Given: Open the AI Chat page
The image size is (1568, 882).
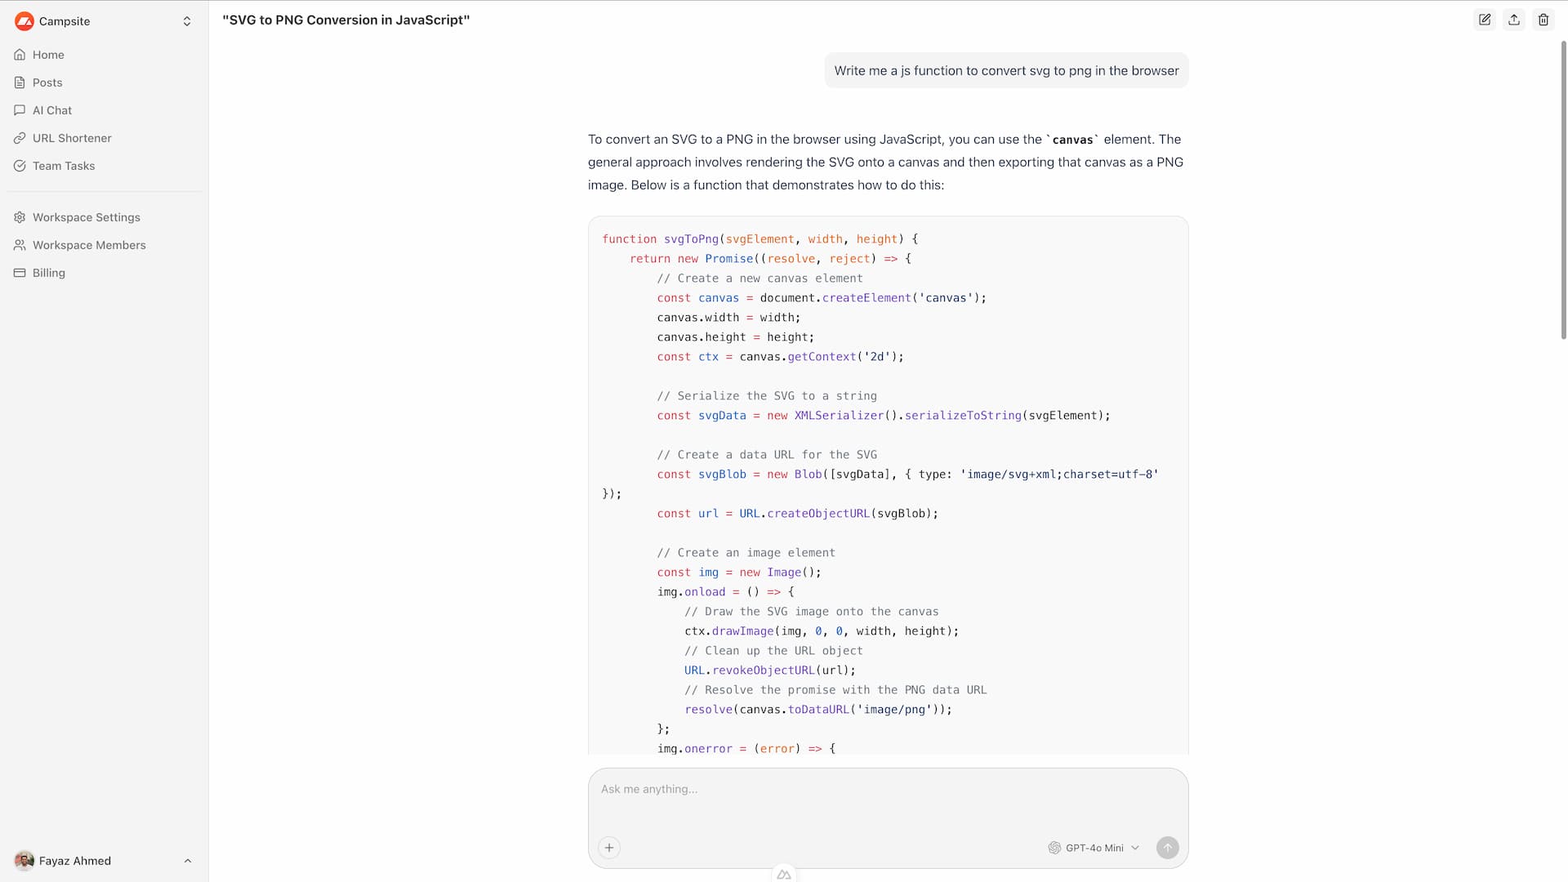Looking at the screenshot, I should (52, 110).
